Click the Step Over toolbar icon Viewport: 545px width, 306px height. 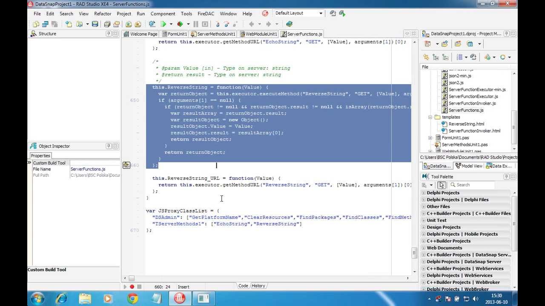[226, 24]
